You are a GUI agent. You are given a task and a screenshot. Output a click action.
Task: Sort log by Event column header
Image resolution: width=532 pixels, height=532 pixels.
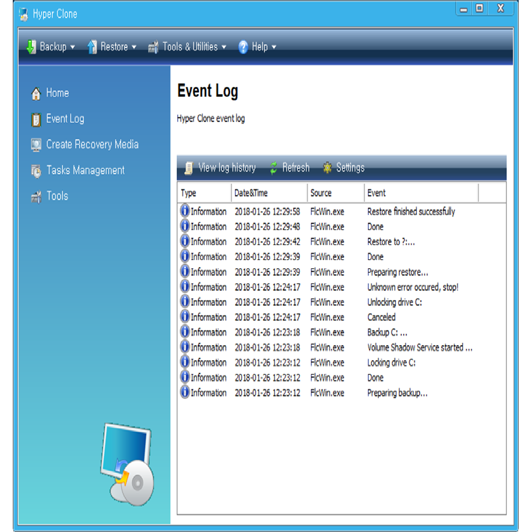376,193
